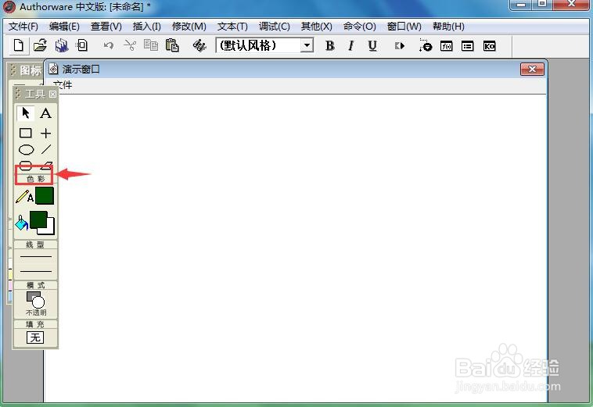This screenshot has height=407, width=593.
Task: Undo the last action
Action: pos(109,46)
